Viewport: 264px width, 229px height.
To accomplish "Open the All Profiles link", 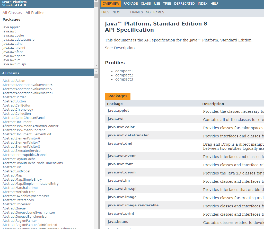I will (x=35, y=13).
